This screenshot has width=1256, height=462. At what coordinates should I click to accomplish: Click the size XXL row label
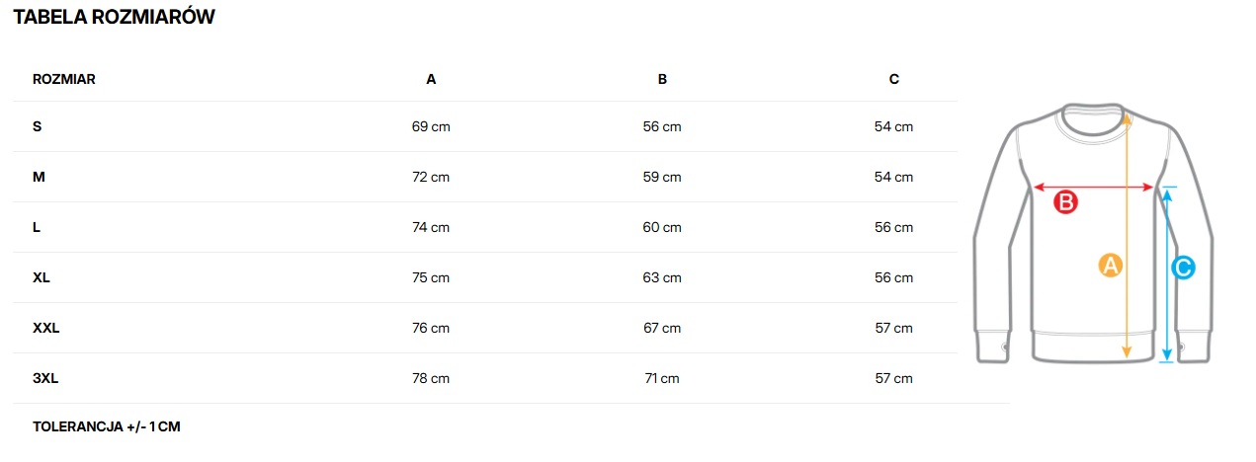coord(46,328)
